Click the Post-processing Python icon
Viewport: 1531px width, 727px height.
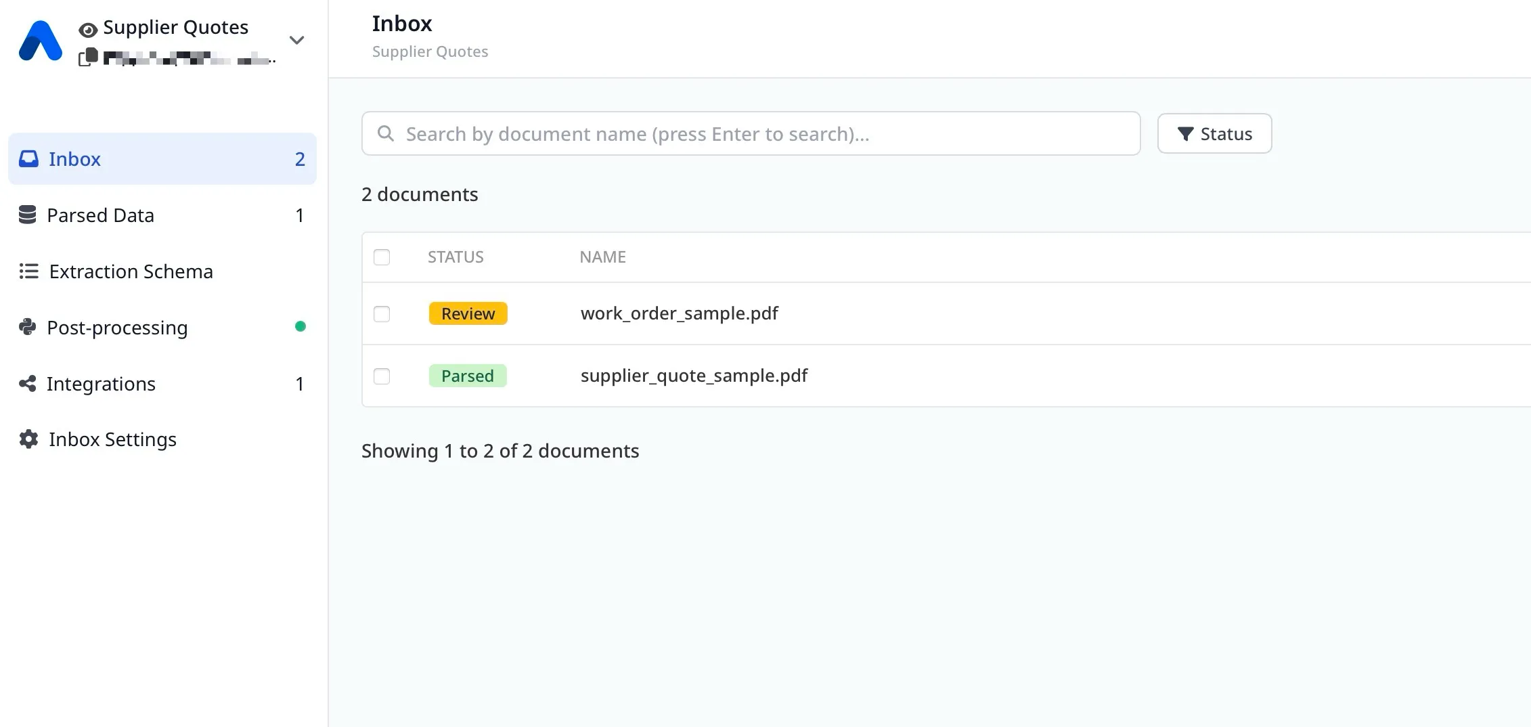click(x=27, y=327)
